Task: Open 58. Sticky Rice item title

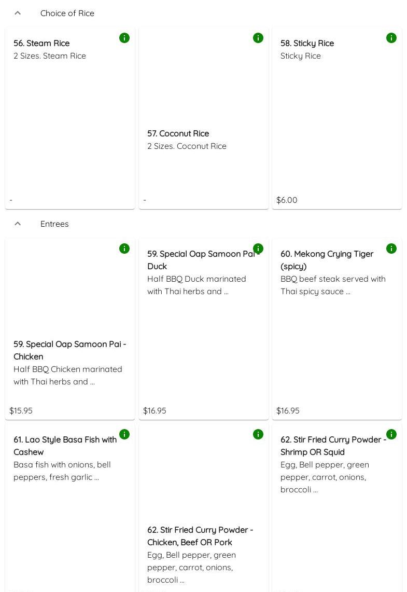Action: (307, 43)
